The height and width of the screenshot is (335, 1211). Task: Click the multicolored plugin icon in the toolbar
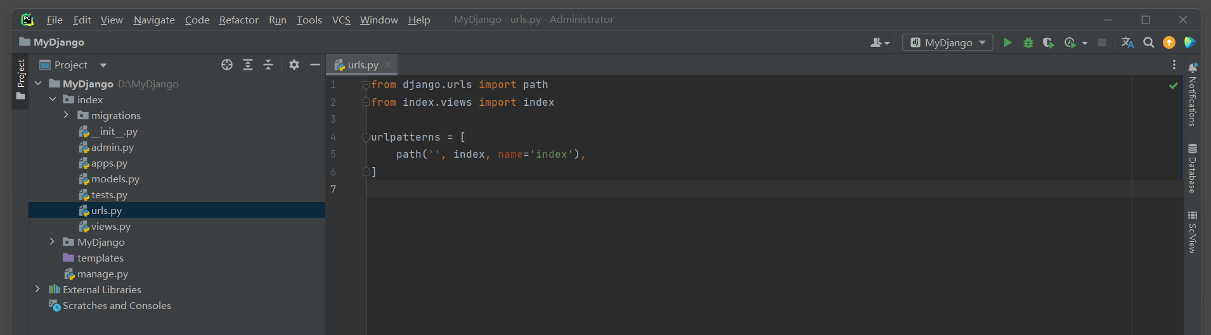1189,42
